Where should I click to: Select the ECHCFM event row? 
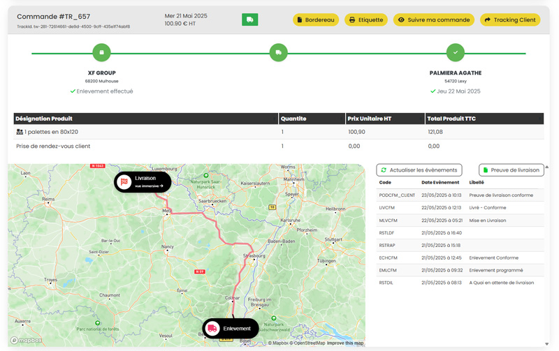(x=460, y=257)
